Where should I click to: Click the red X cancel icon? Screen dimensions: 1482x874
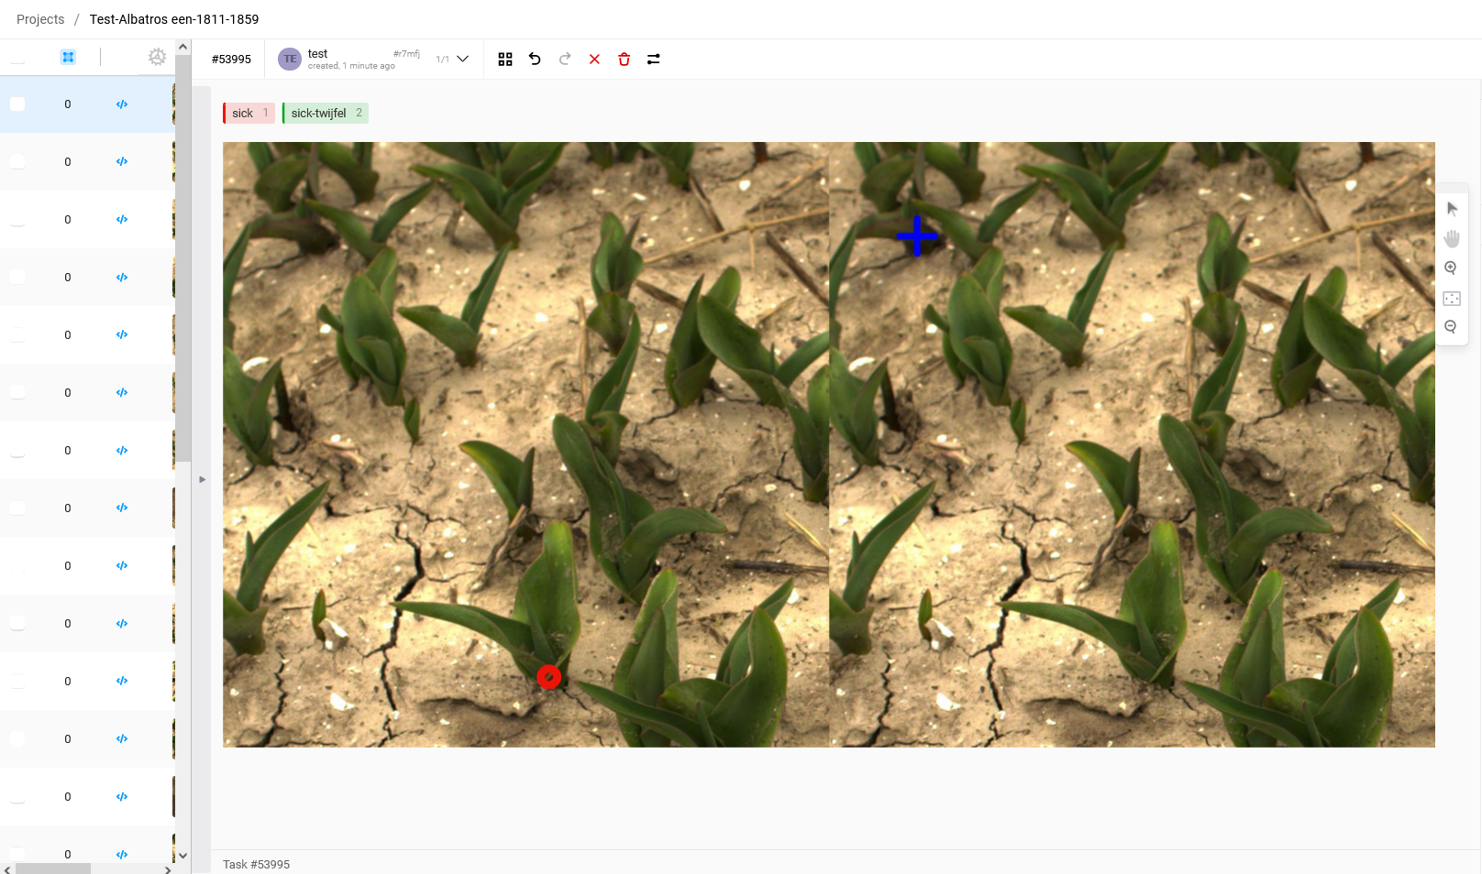[594, 59]
